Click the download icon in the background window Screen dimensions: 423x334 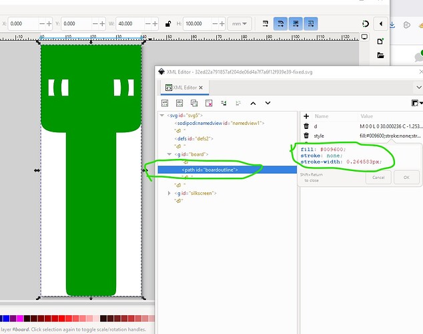tap(392, 25)
